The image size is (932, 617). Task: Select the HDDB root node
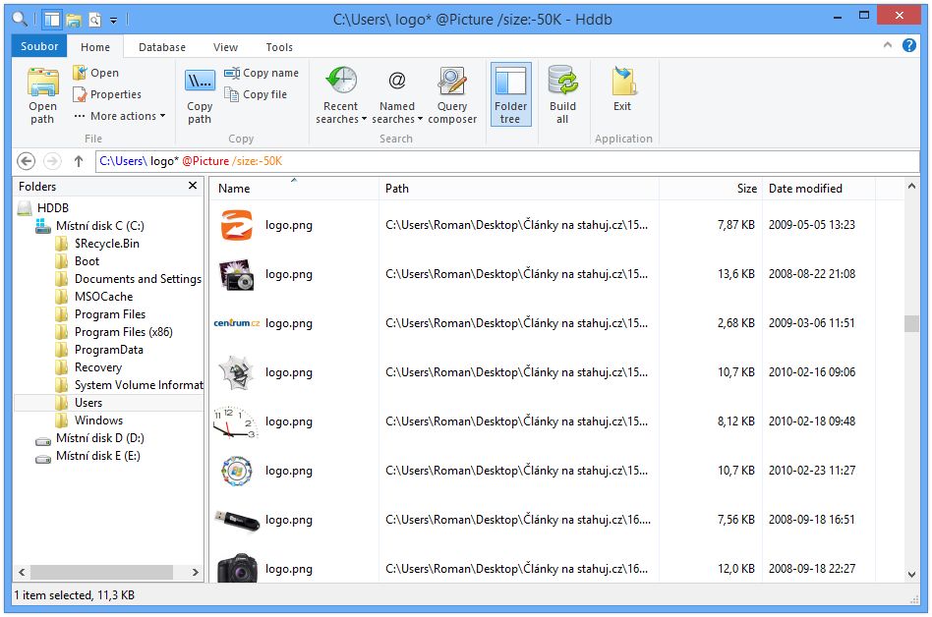(x=43, y=208)
